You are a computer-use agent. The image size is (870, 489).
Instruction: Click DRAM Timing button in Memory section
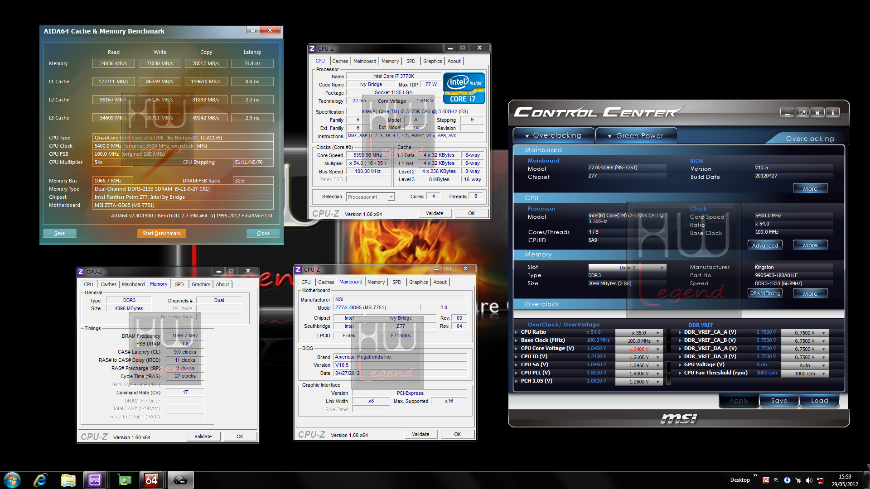765,293
